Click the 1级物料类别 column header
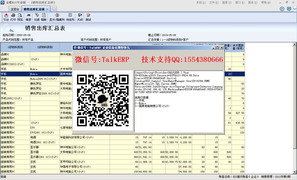 coord(15,47)
